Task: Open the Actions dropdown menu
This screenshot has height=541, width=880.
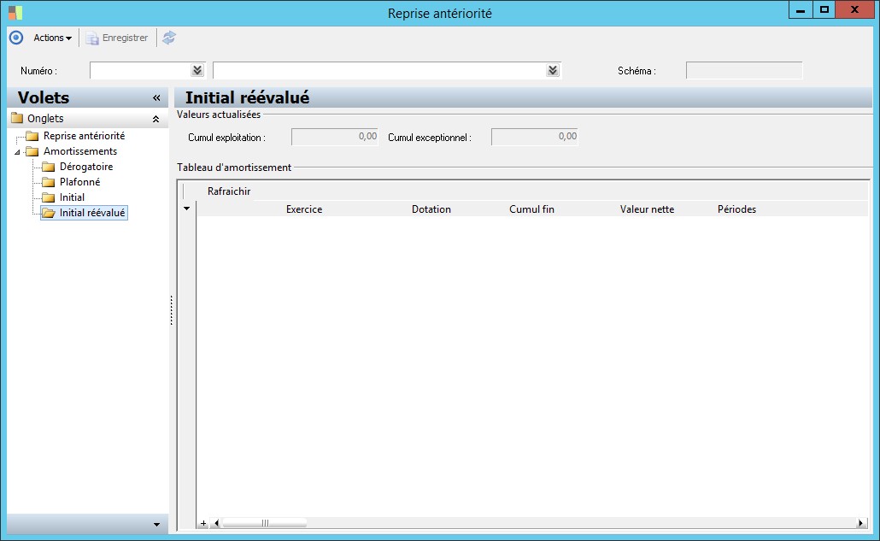Action: 53,38
